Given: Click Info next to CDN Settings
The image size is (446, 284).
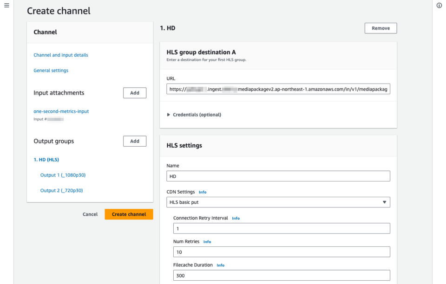Looking at the screenshot, I should tap(202, 192).
